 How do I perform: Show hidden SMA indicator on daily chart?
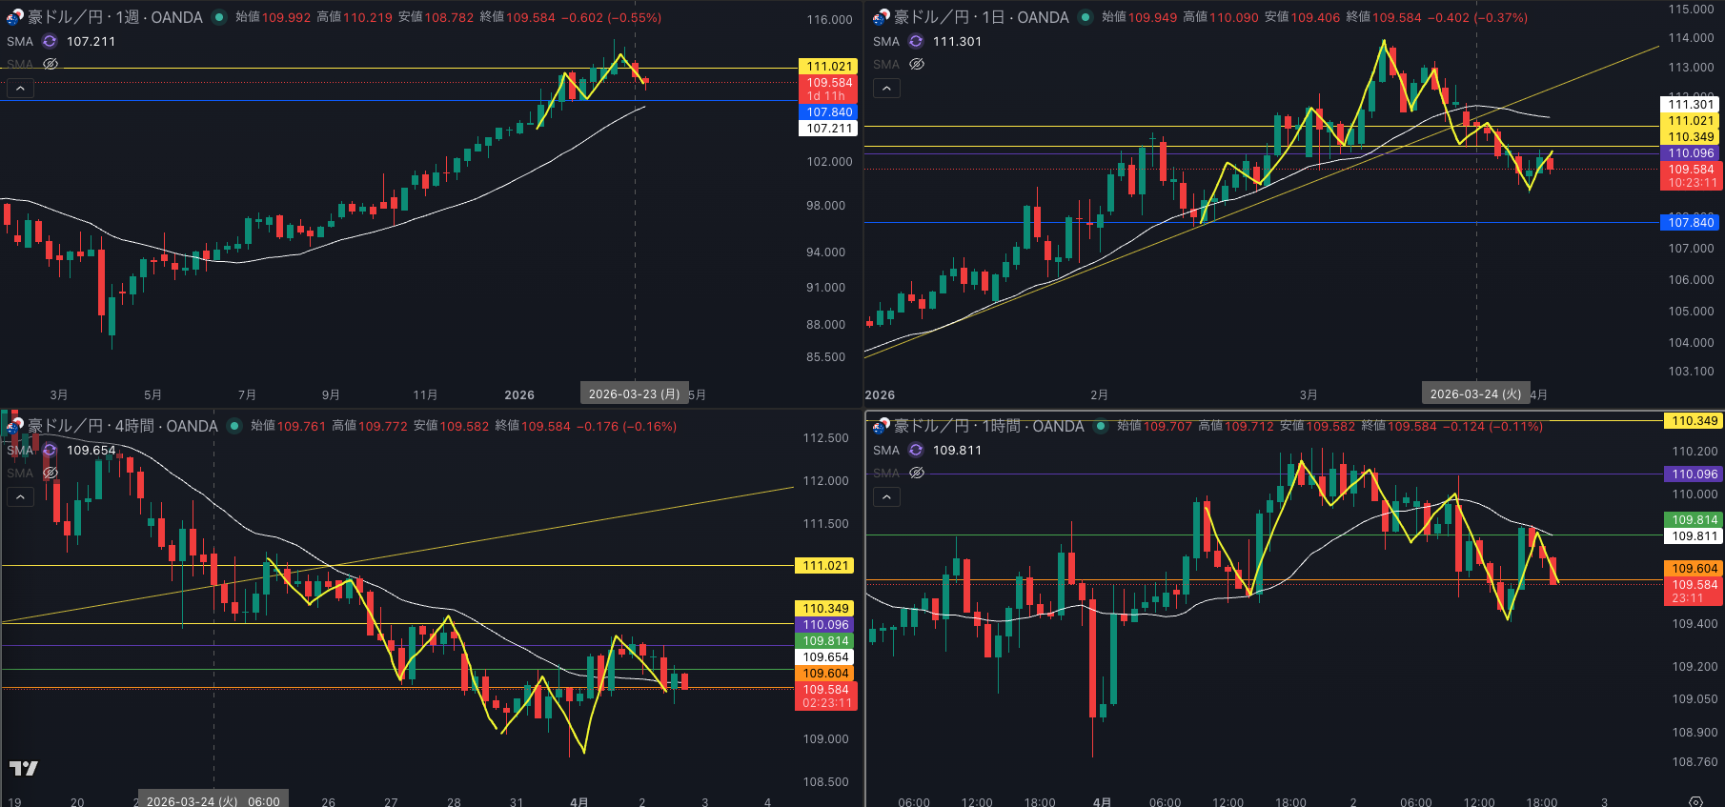click(917, 64)
